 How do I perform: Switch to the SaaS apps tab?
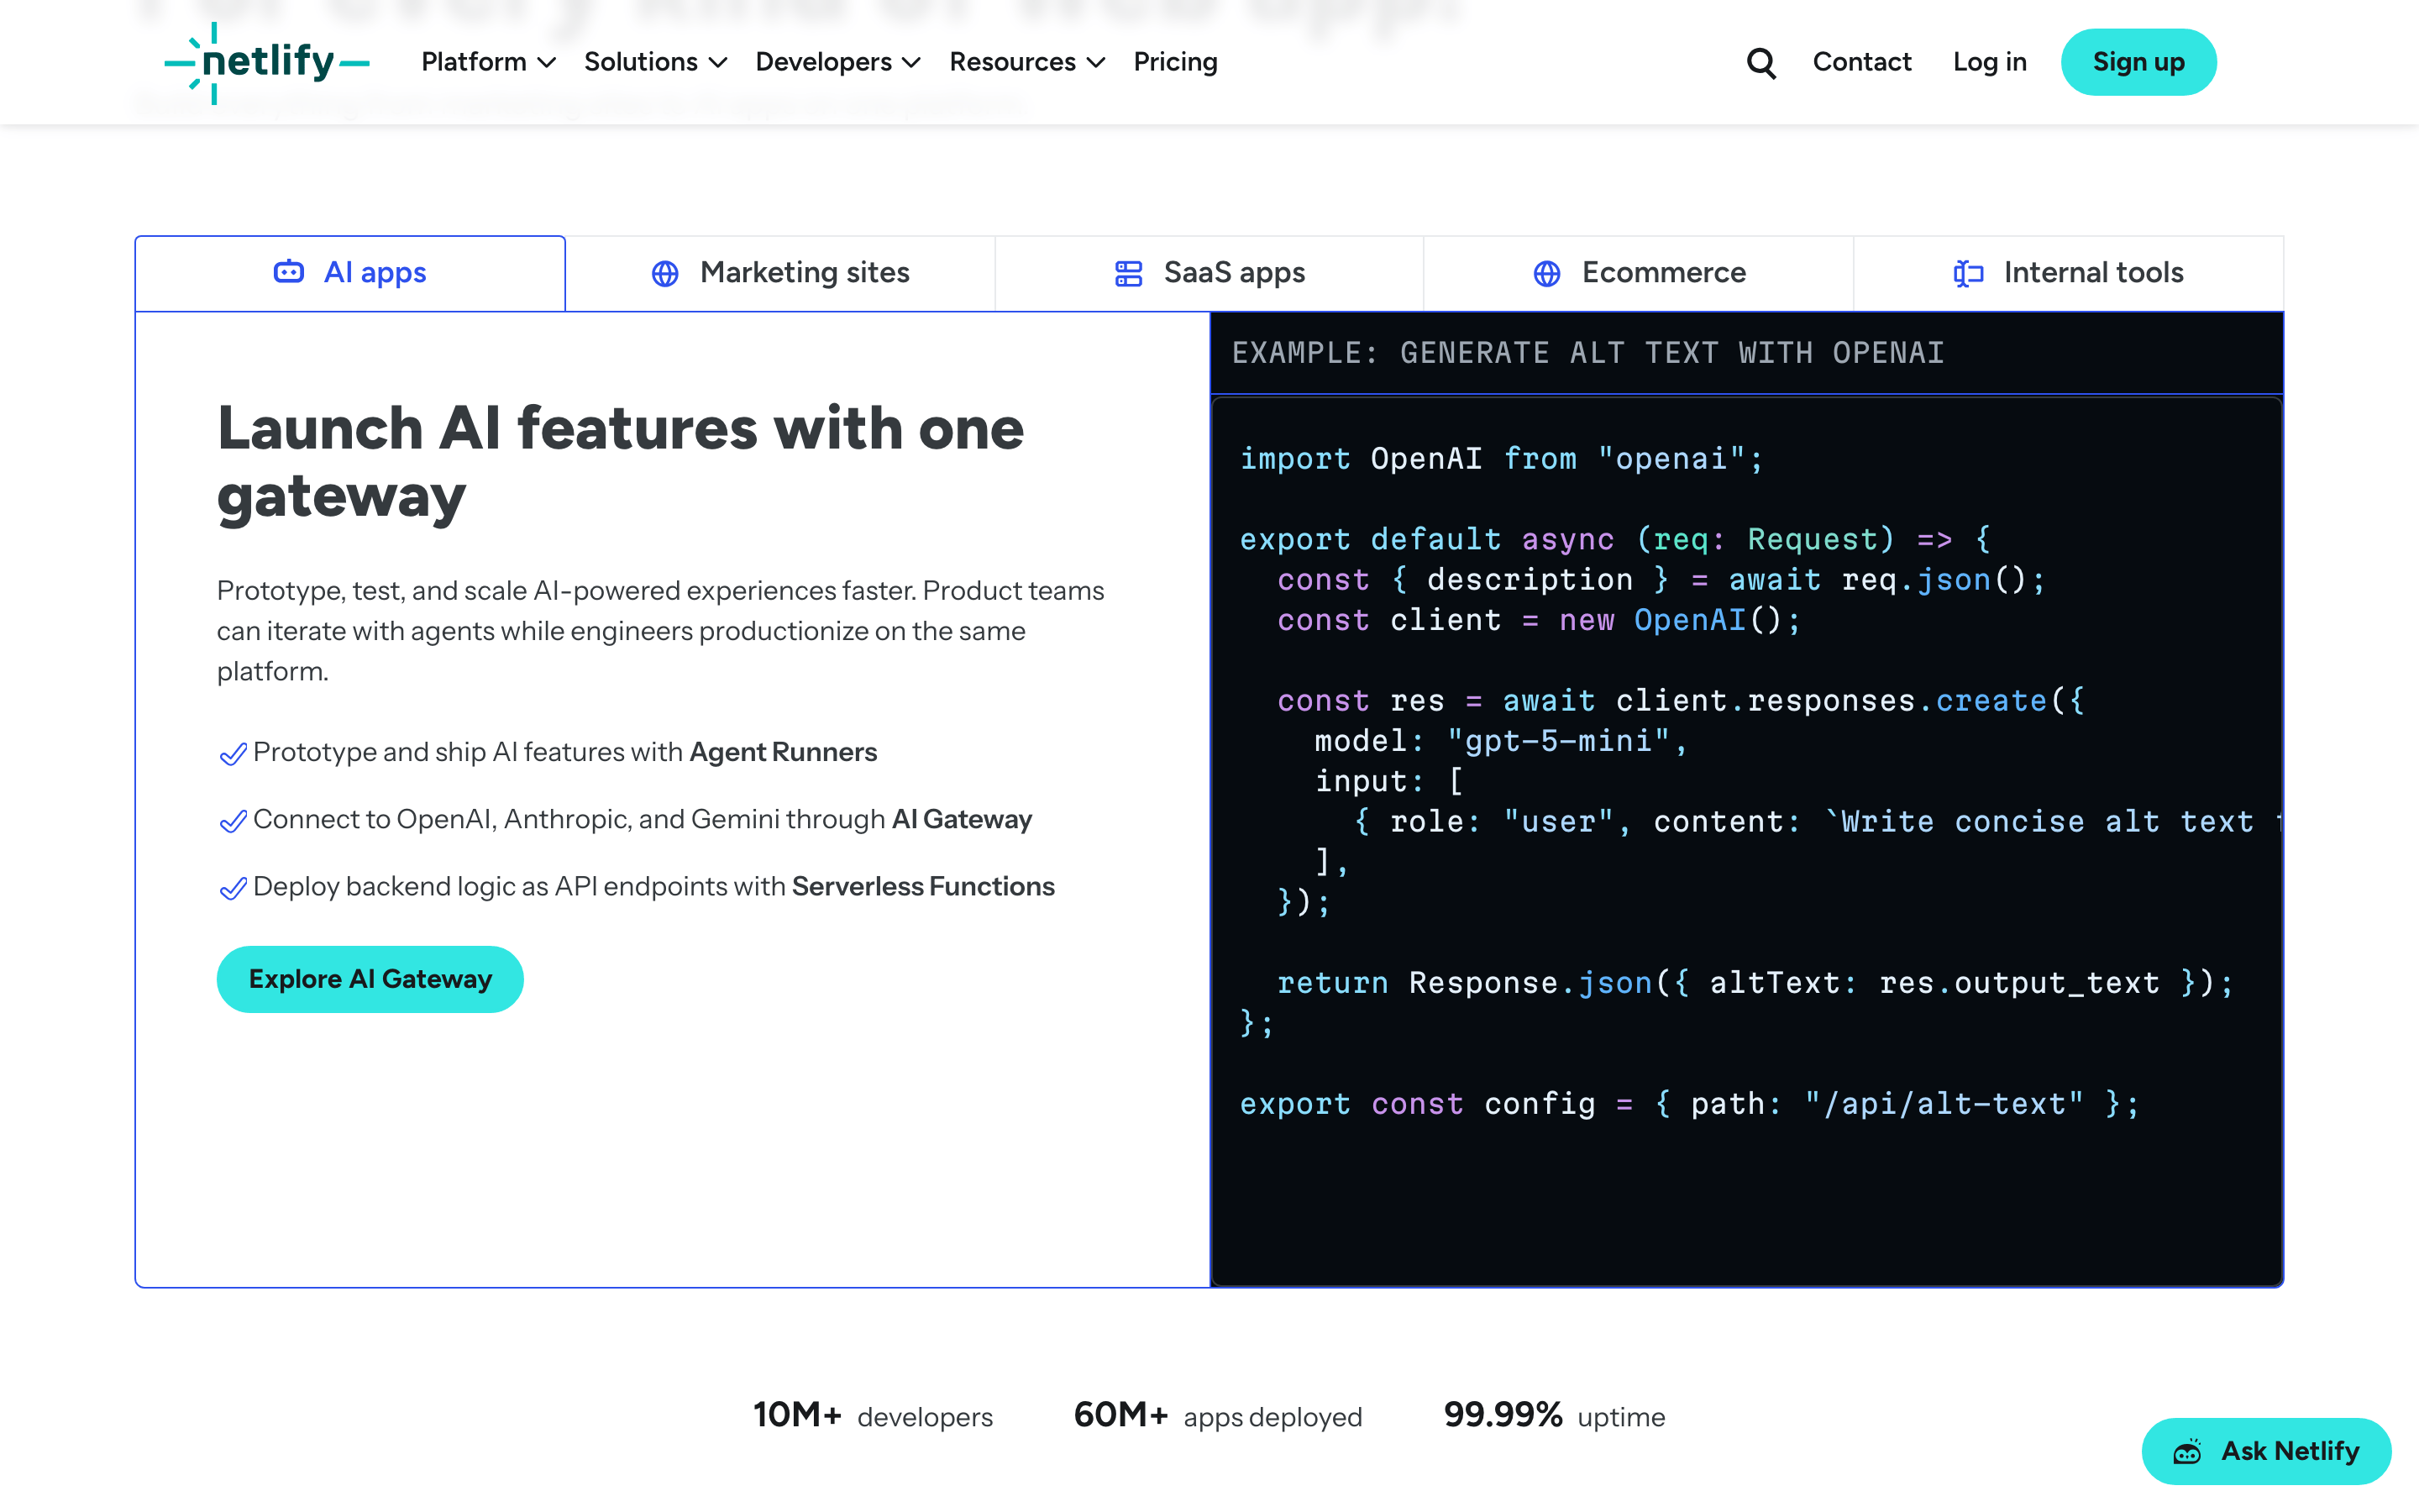pos(1209,273)
